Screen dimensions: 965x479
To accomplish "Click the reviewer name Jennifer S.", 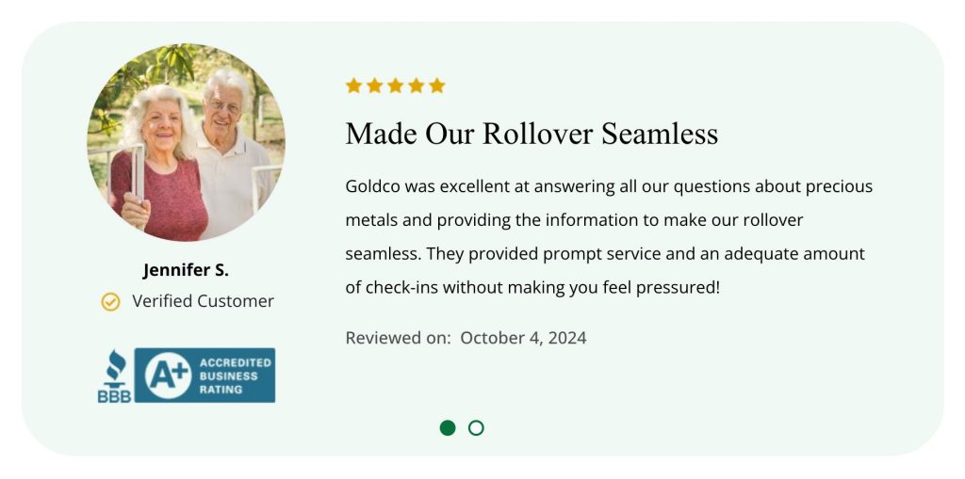I will coord(186,270).
